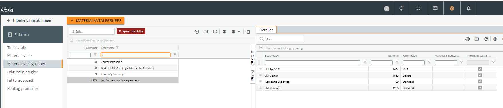Refresh the left grid list
The image size is (503, 108).
click(x=215, y=32)
